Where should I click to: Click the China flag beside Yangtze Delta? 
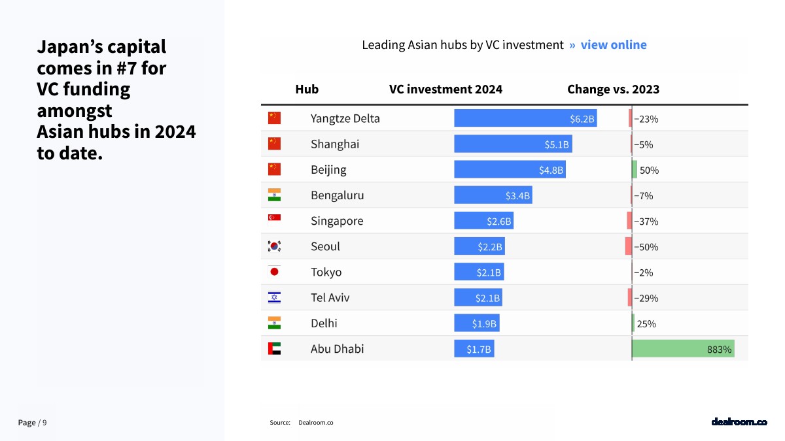pos(274,118)
